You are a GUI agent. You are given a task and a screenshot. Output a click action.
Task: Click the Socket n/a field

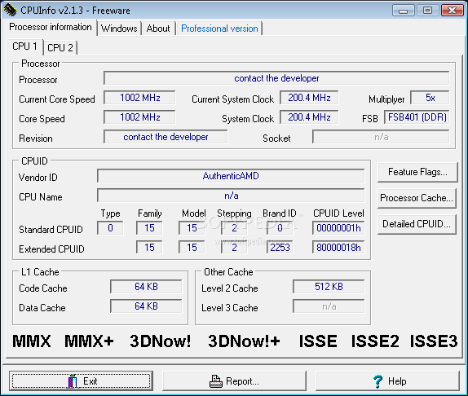tap(381, 137)
